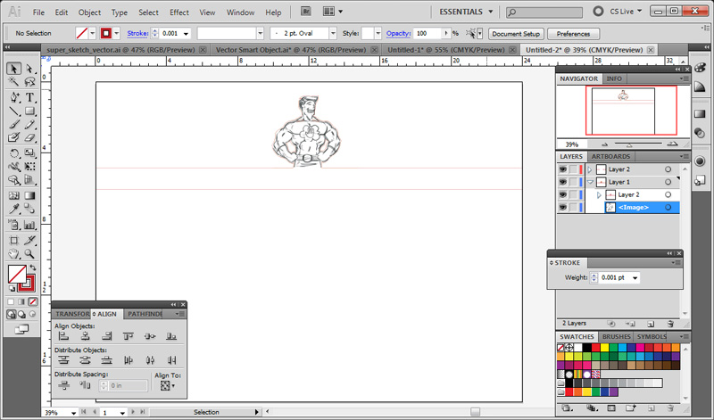Select the Pencil tool
714x420 pixels.
pyautogui.click(x=29, y=124)
